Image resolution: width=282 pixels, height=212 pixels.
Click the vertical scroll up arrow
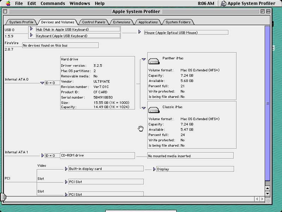[x=268, y=188]
